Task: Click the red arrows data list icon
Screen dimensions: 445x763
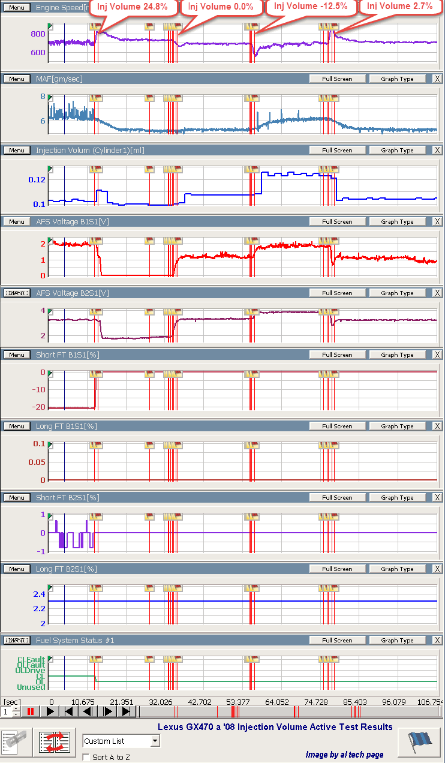Action: click(x=55, y=742)
